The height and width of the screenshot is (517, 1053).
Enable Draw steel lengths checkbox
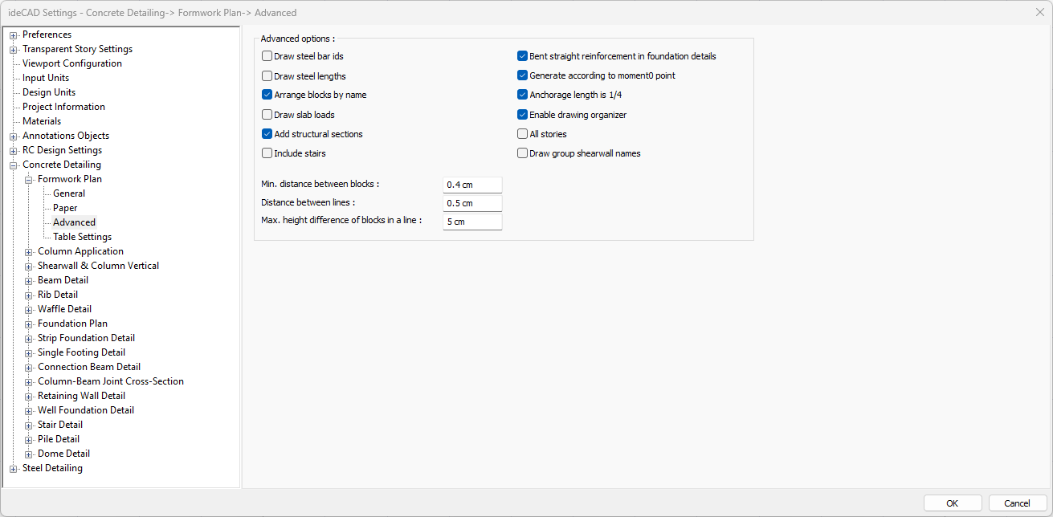coord(267,76)
